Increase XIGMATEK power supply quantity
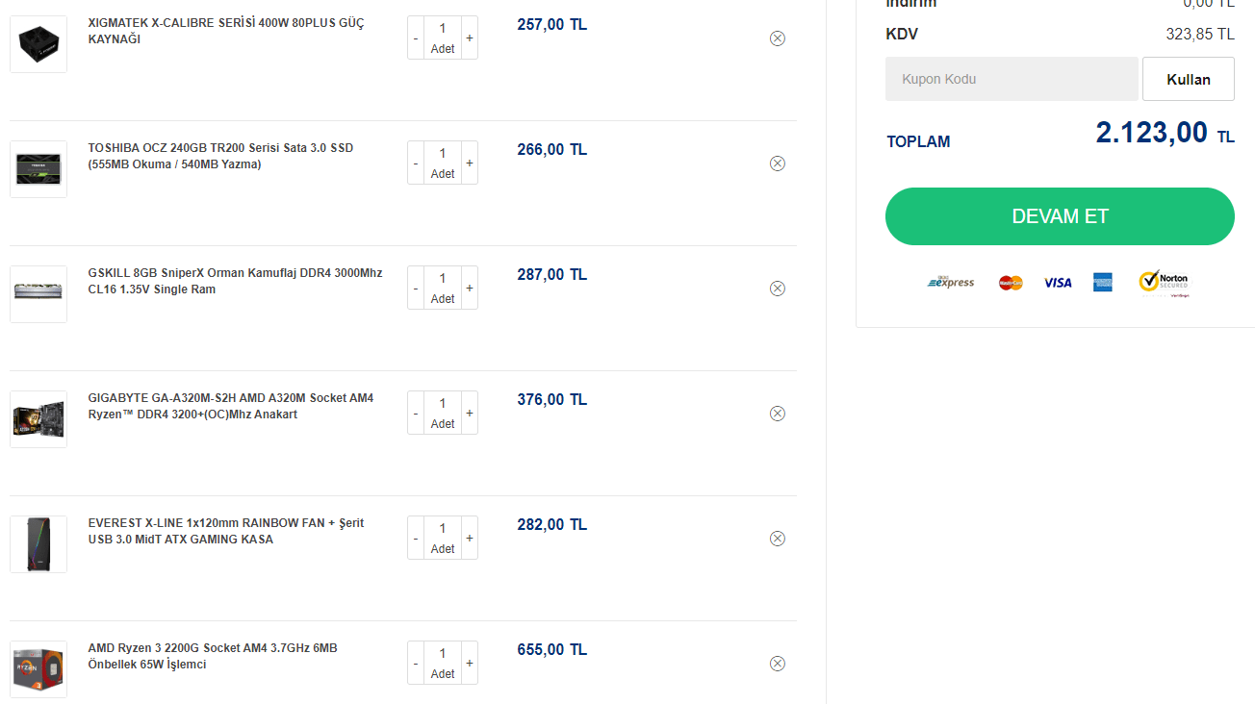1255x704 pixels. coord(470,38)
